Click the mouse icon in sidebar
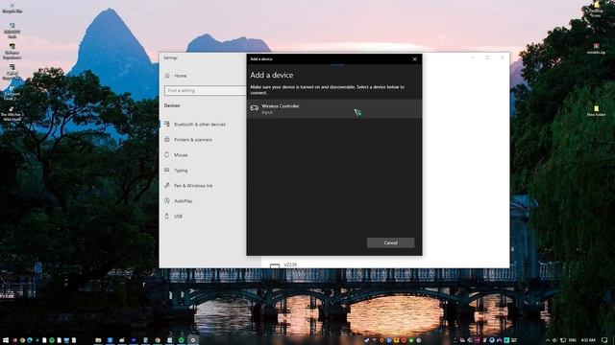Image resolution: width=615 pixels, height=345 pixels. coord(167,154)
